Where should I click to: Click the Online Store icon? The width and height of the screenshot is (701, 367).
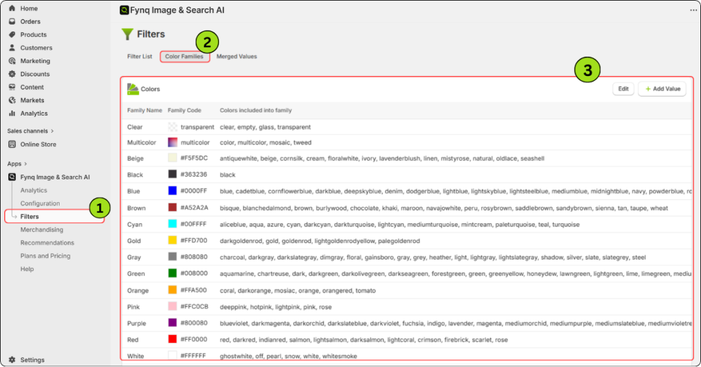pyautogui.click(x=12, y=144)
